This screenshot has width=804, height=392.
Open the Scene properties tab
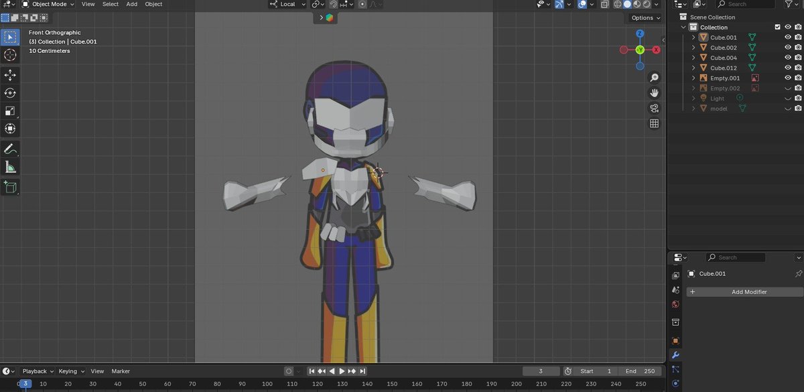675,290
